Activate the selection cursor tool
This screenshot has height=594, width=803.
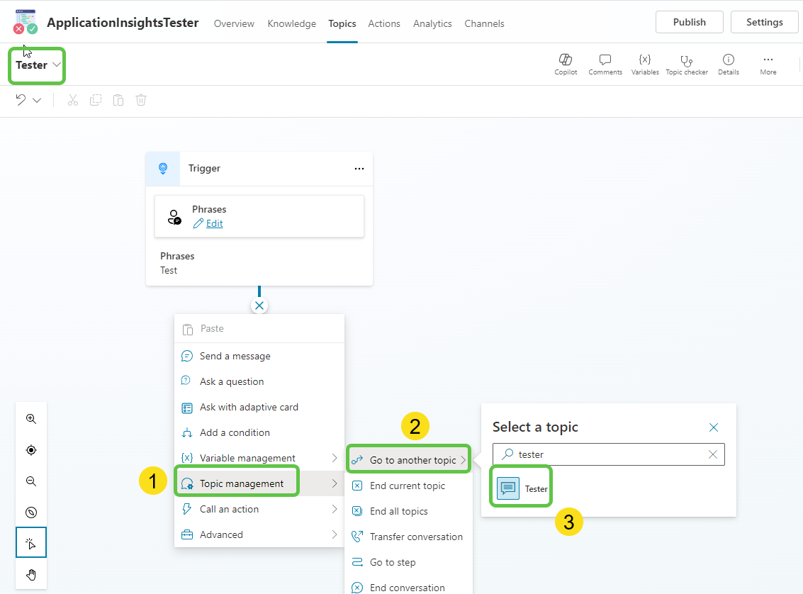coord(30,544)
